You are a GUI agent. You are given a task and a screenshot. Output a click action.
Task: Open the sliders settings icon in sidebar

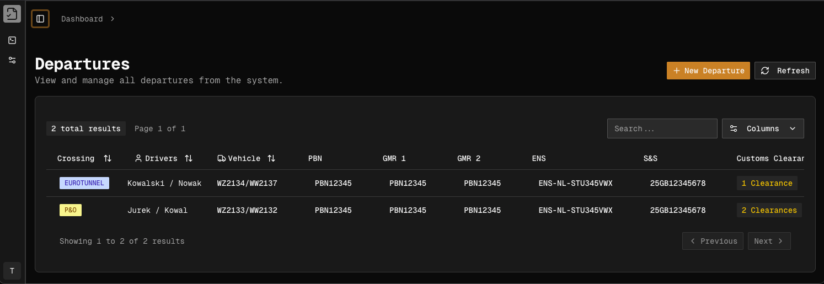pos(12,60)
